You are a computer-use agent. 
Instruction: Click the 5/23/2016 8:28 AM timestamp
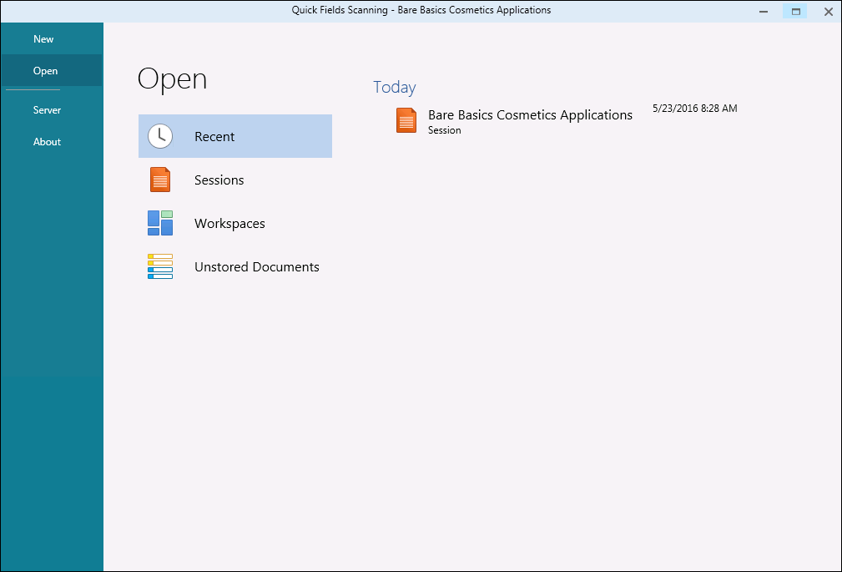tap(694, 109)
